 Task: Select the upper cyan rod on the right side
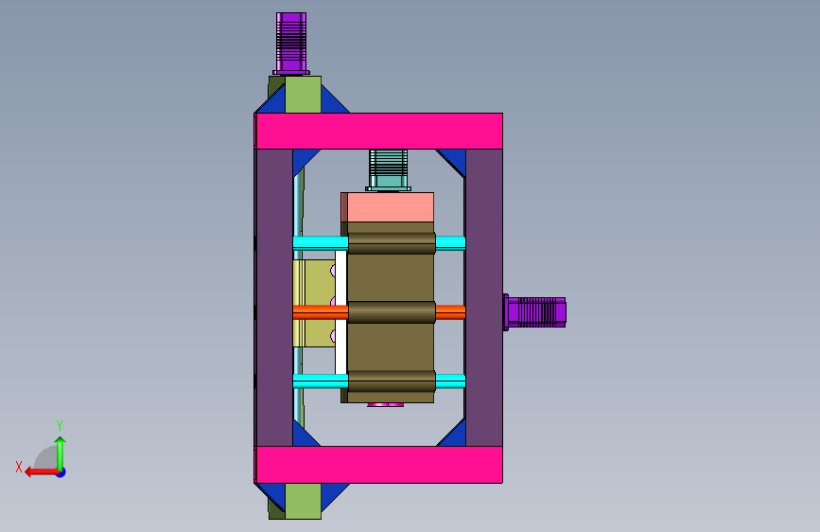click(x=450, y=243)
